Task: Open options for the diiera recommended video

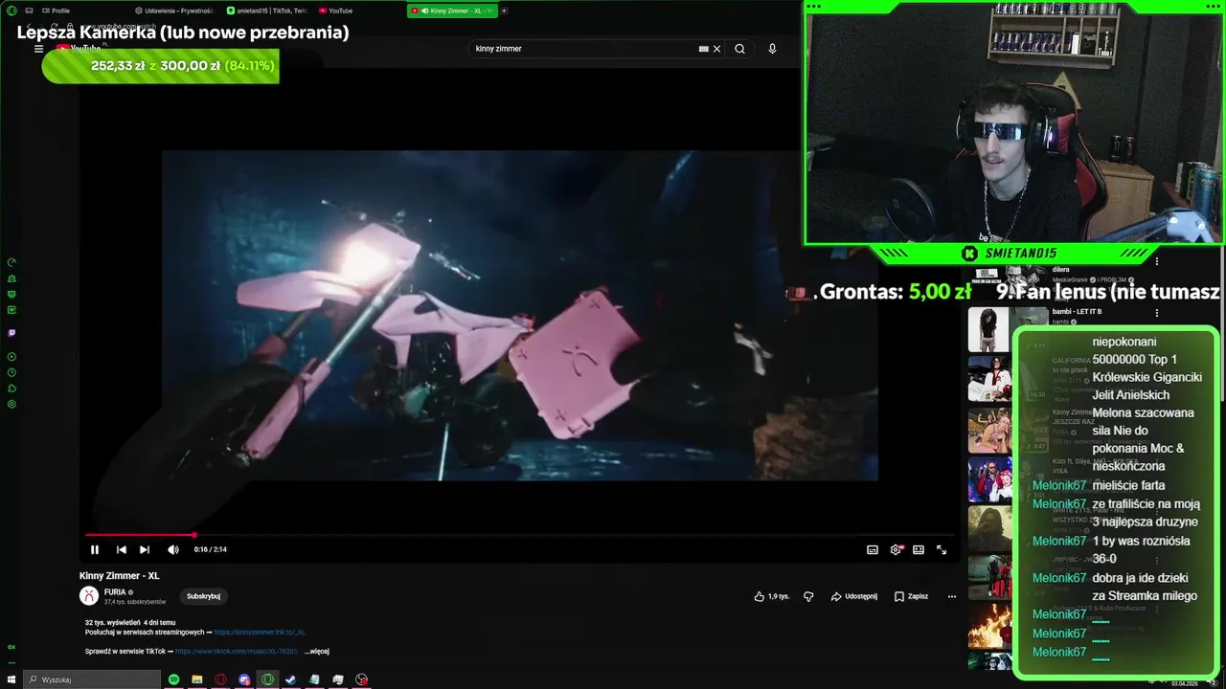Action: click(1156, 261)
